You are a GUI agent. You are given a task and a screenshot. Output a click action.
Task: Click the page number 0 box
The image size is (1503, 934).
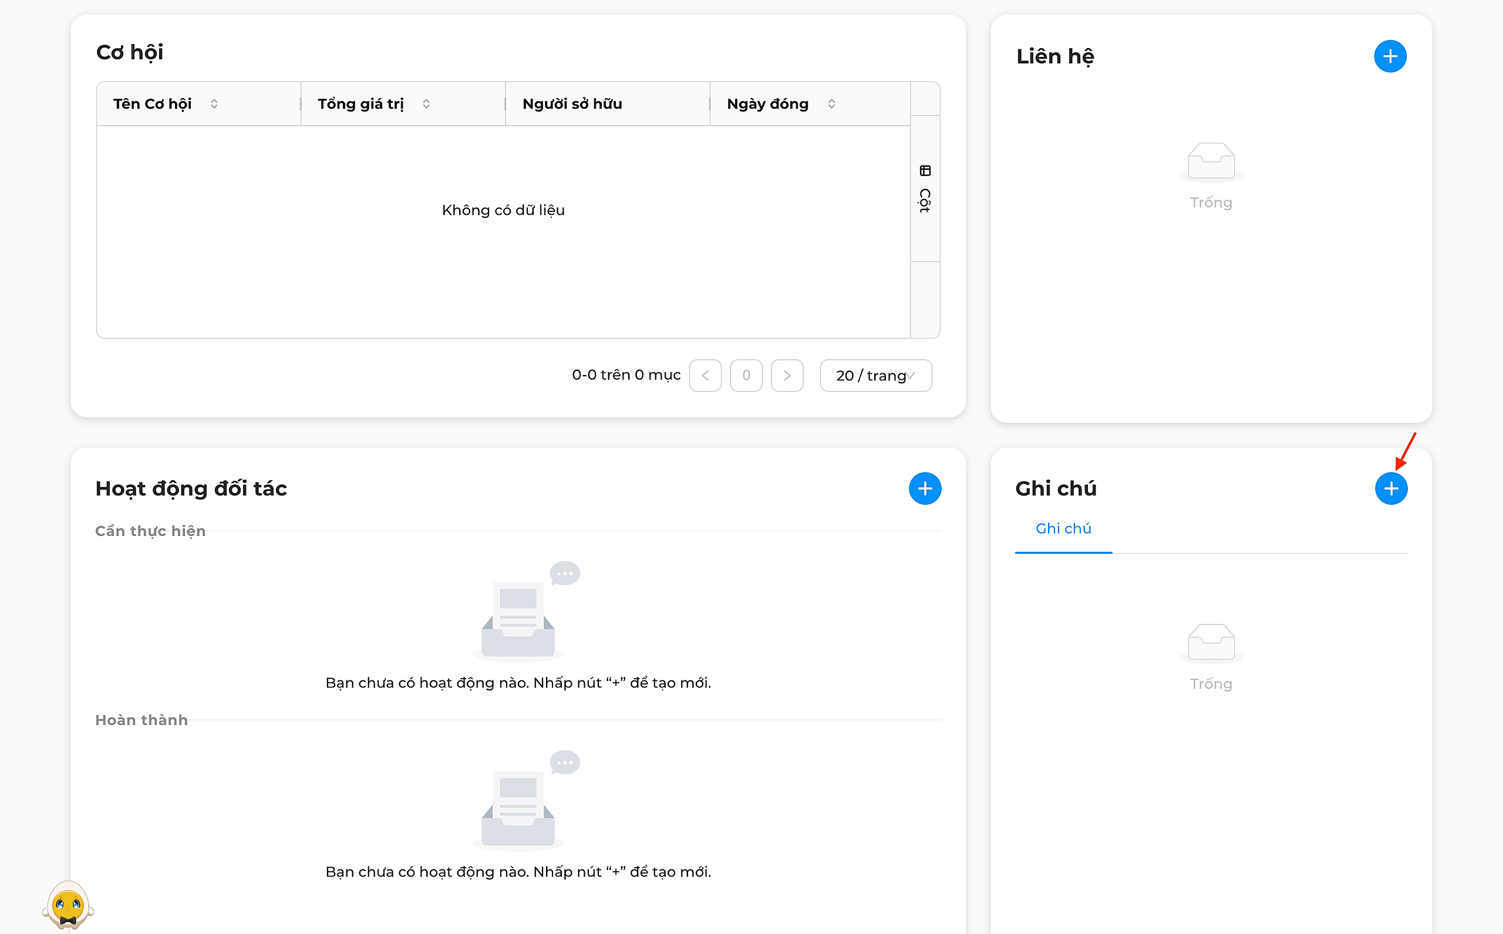pos(746,376)
